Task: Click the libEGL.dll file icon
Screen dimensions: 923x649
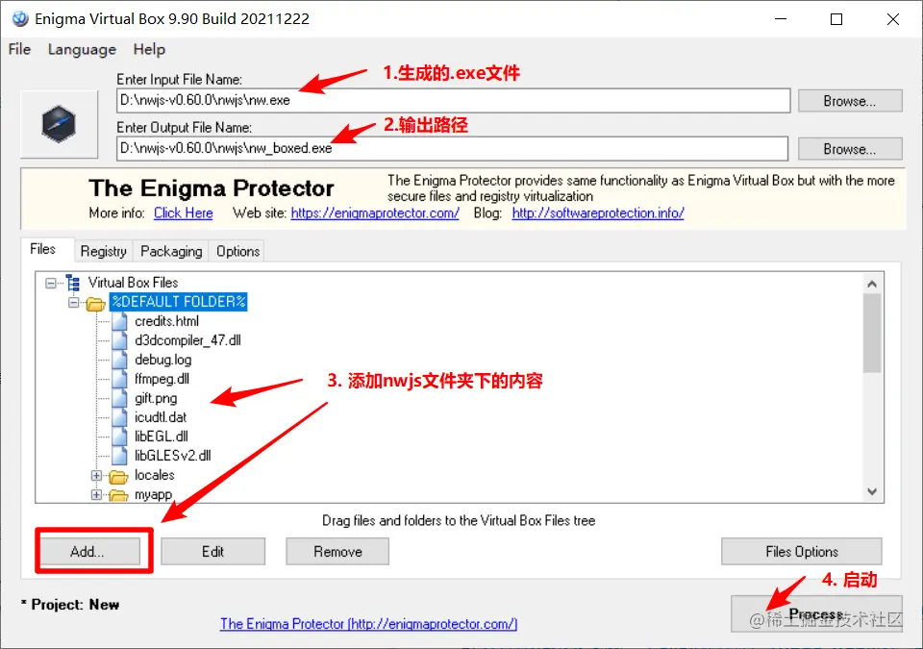Action: (x=119, y=437)
